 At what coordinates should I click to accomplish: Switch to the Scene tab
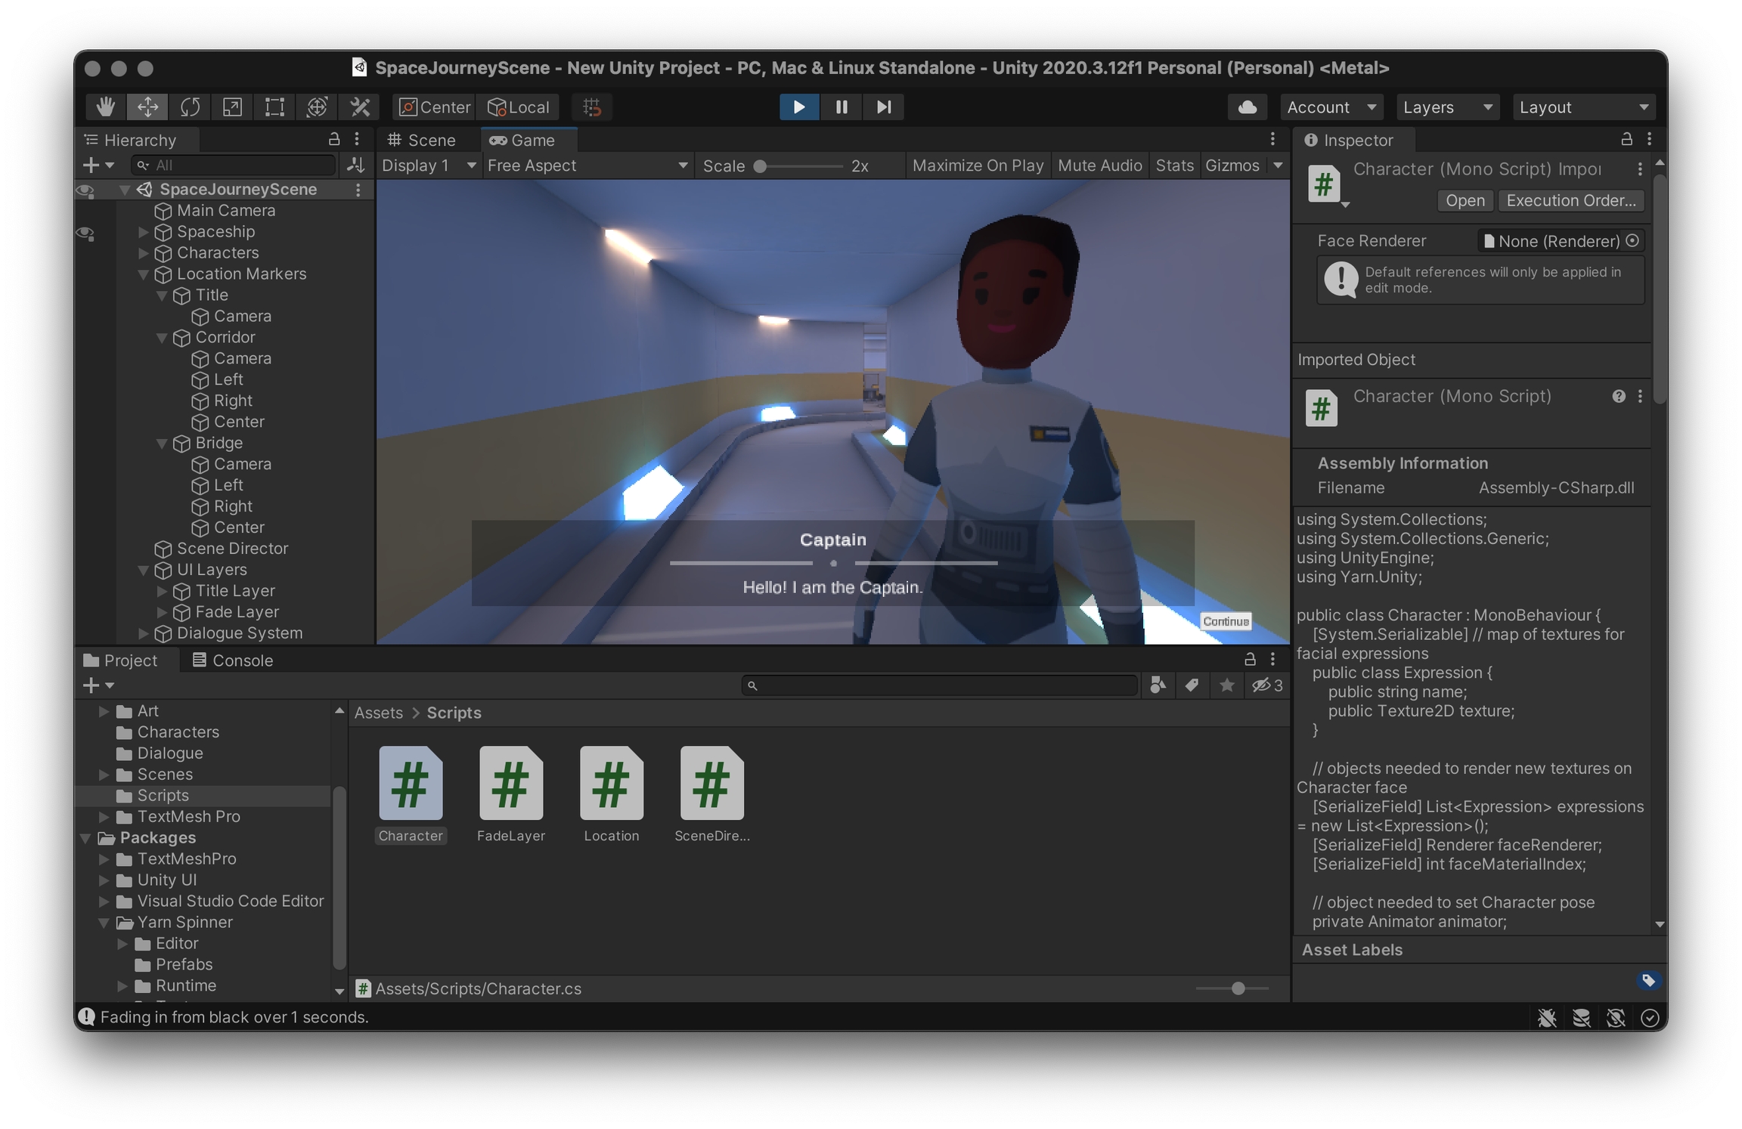pos(422,141)
